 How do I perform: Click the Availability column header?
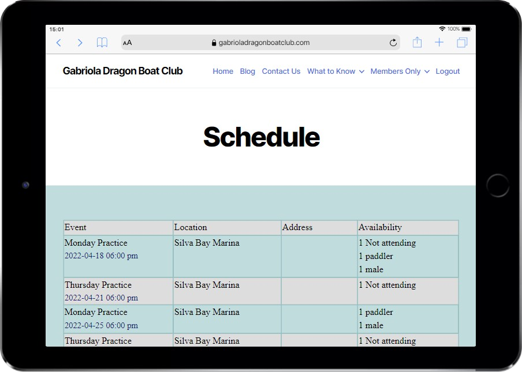click(380, 227)
